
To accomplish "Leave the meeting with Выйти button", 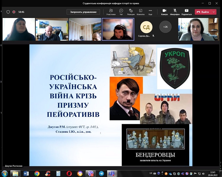I will pyautogui.click(x=203, y=12).
